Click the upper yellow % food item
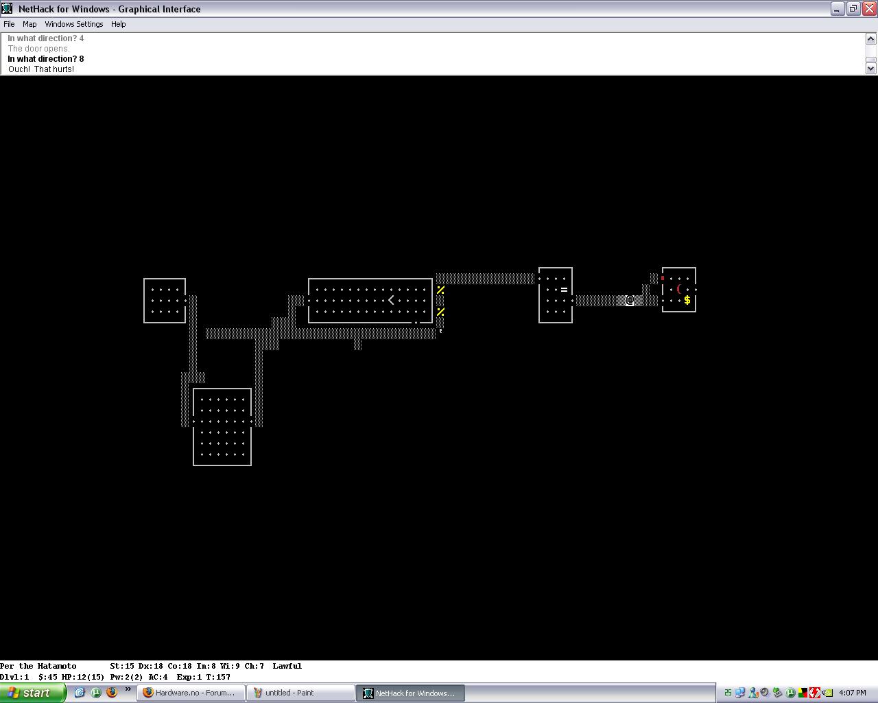The width and height of the screenshot is (878, 703). coord(440,290)
